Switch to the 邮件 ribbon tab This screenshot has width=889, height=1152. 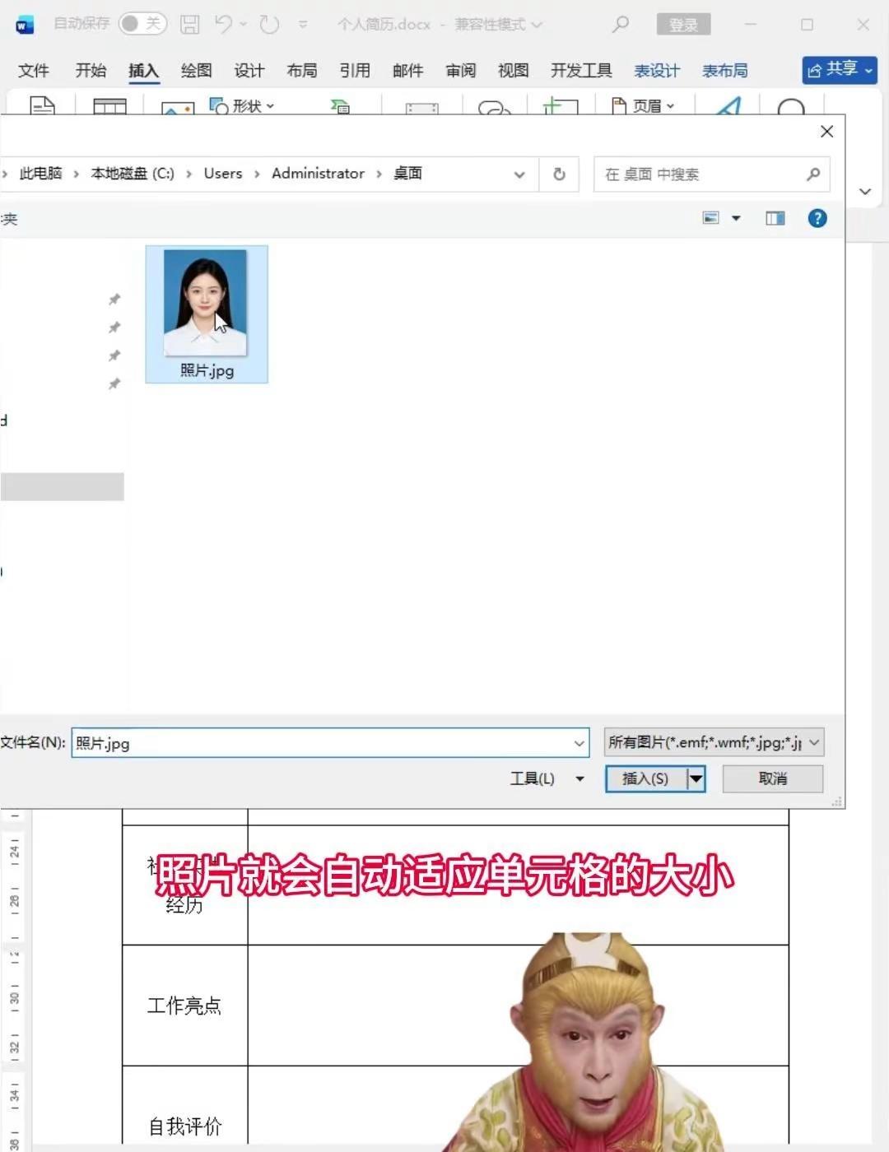[x=407, y=71]
